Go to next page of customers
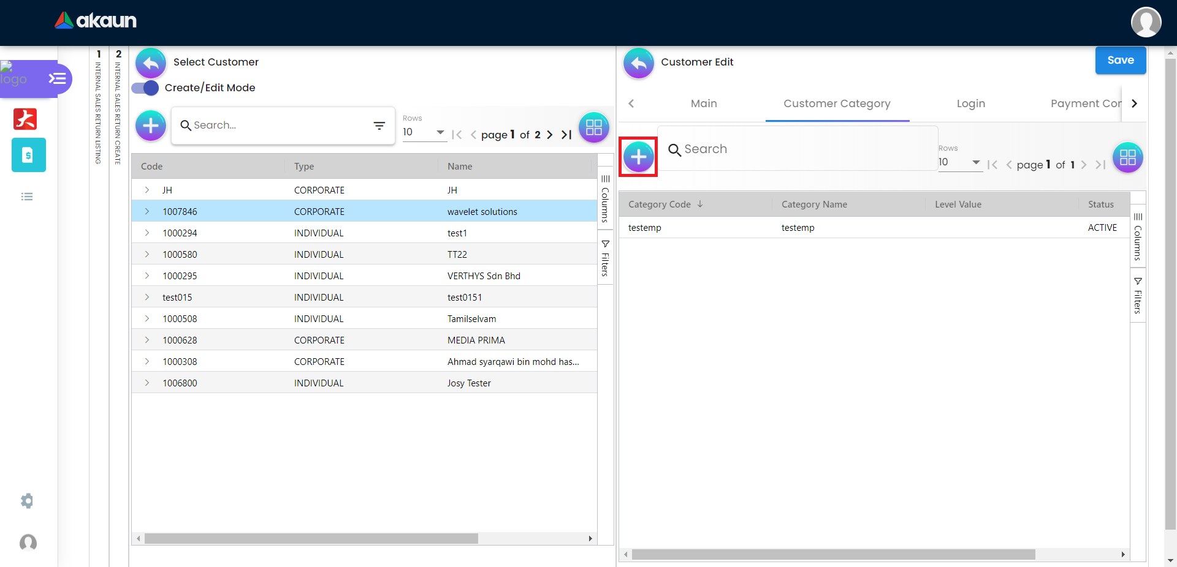Screen dimensions: 1177x567 pyautogui.click(x=549, y=135)
